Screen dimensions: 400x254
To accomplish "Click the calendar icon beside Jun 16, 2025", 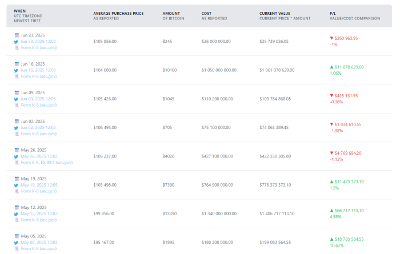I will point(17,64).
